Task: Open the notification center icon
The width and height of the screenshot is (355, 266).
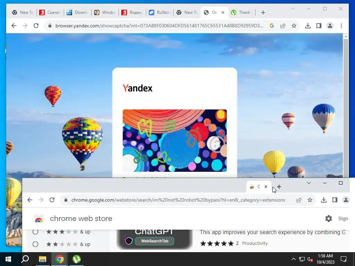Action: coord(344,259)
